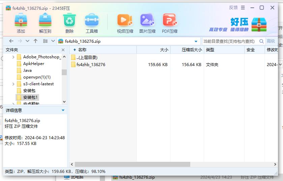Click 此电脑 in the background explorer window
The image size is (283, 181).
tap(77, 177)
